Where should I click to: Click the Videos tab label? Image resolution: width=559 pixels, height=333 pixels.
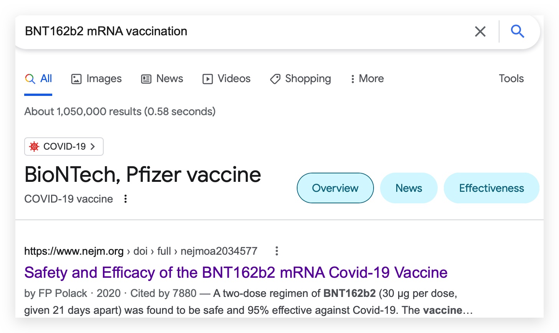click(234, 79)
